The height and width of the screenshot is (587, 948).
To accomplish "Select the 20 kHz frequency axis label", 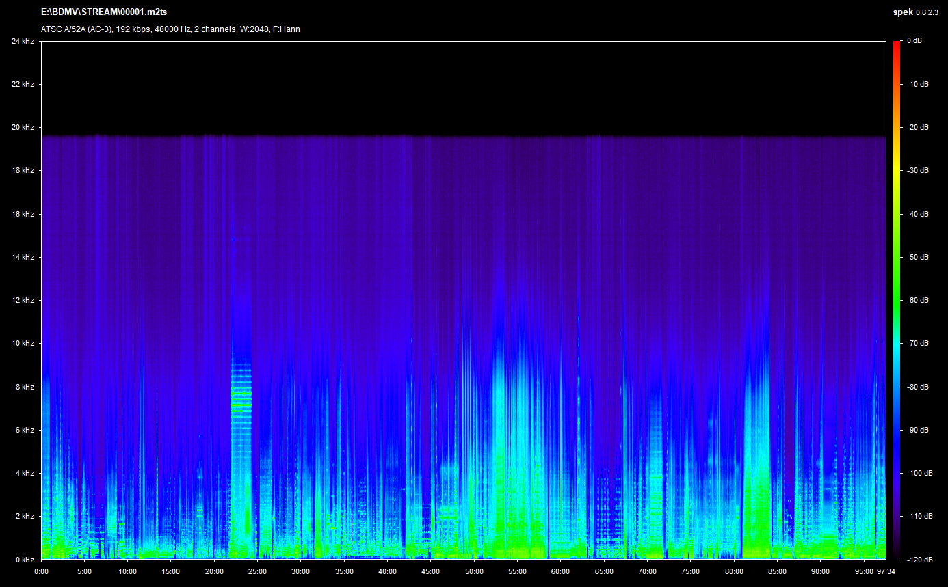I will click(x=23, y=128).
